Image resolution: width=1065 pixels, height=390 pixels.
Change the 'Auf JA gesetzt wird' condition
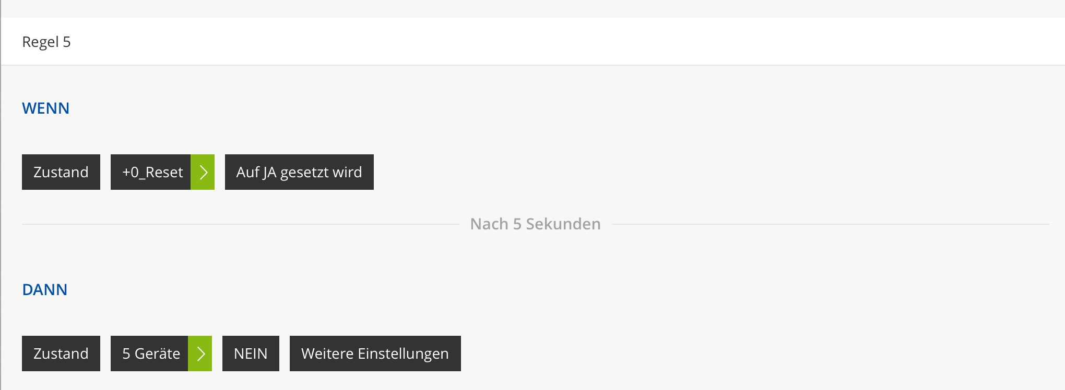299,172
